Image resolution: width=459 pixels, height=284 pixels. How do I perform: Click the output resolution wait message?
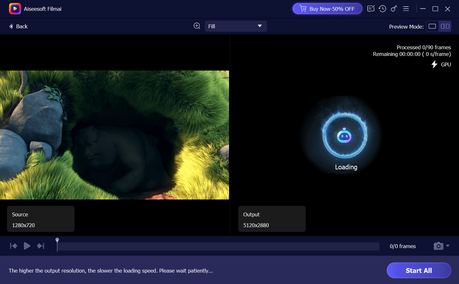click(111, 271)
